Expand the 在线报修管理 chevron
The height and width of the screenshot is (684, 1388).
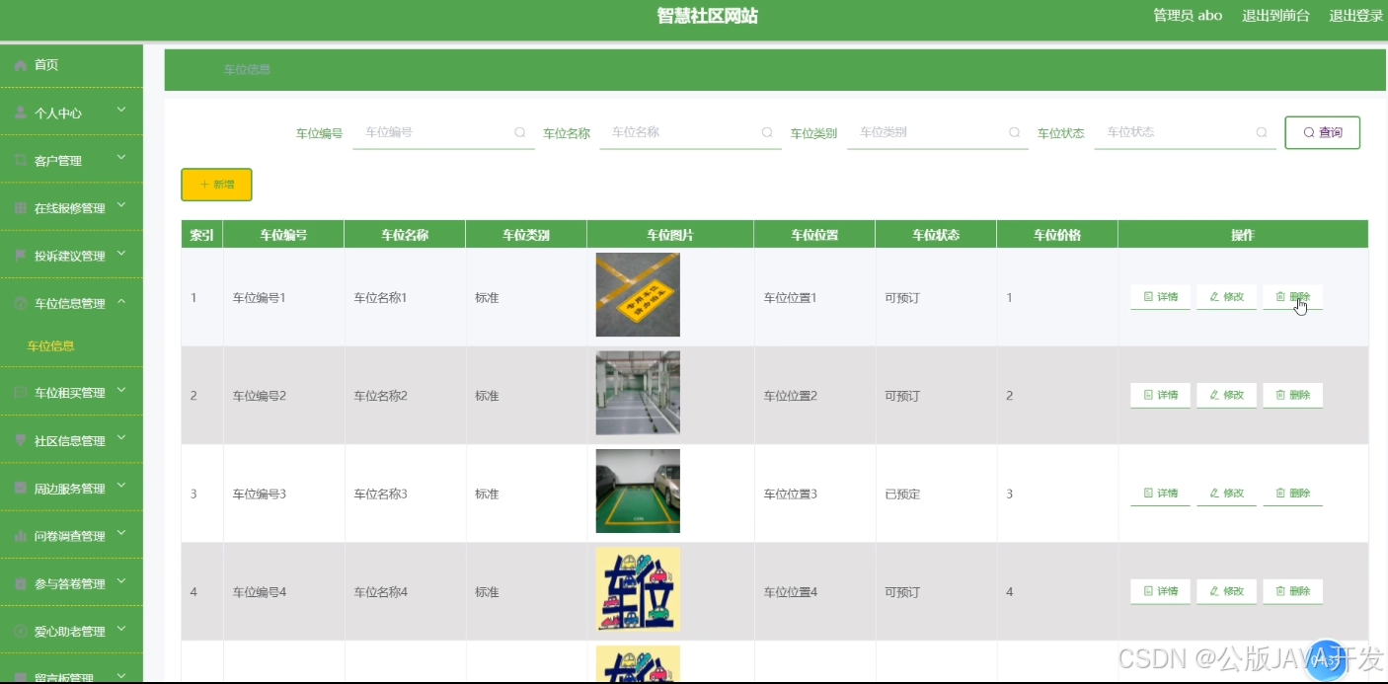[x=121, y=205]
